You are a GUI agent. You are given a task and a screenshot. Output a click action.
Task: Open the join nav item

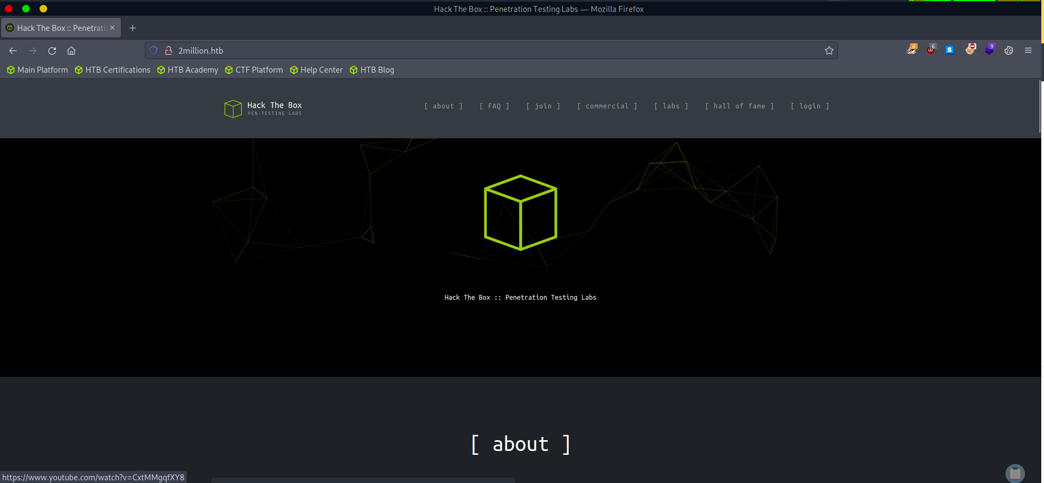pyautogui.click(x=543, y=106)
